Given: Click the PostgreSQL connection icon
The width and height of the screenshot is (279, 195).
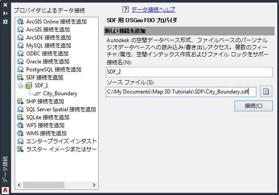Looking at the screenshot, I should point(20,70).
